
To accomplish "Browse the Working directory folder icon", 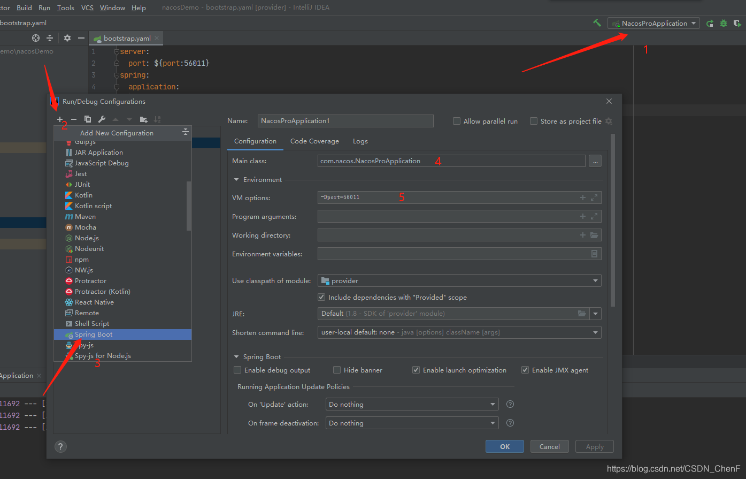I will (x=594, y=235).
